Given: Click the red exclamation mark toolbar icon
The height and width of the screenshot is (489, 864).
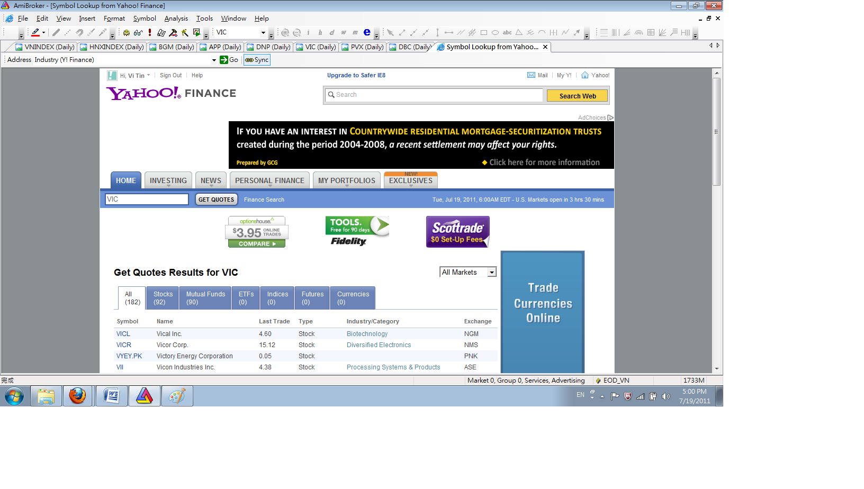Looking at the screenshot, I should tap(150, 32).
